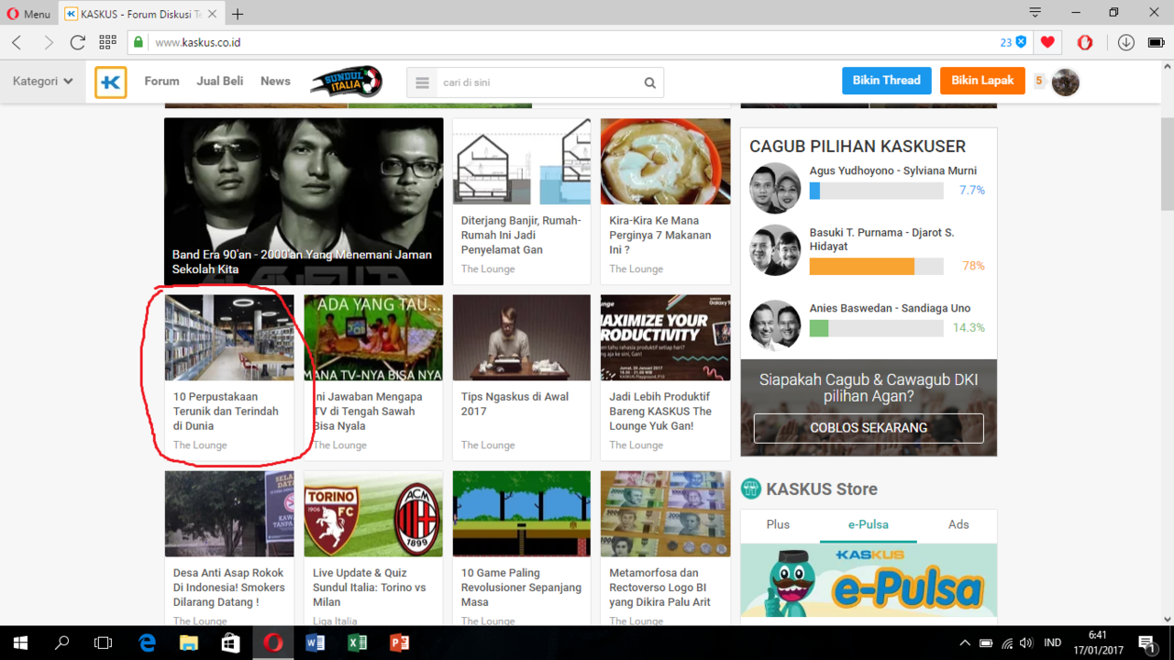
Task: Open the Windows Start button
Action: 20,643
